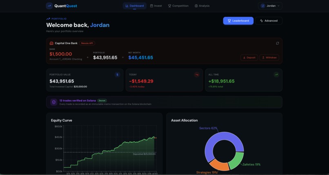329x175 pixels.
Task: Click the Strategies 19% label
Action: point(207,173)
